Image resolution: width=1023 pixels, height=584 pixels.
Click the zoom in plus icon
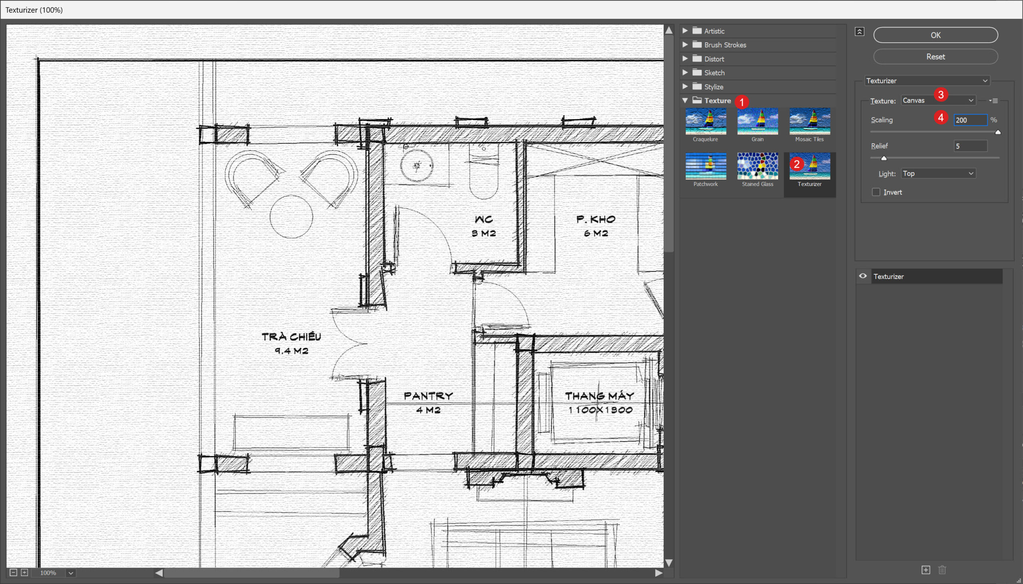[x=24, y=572]
